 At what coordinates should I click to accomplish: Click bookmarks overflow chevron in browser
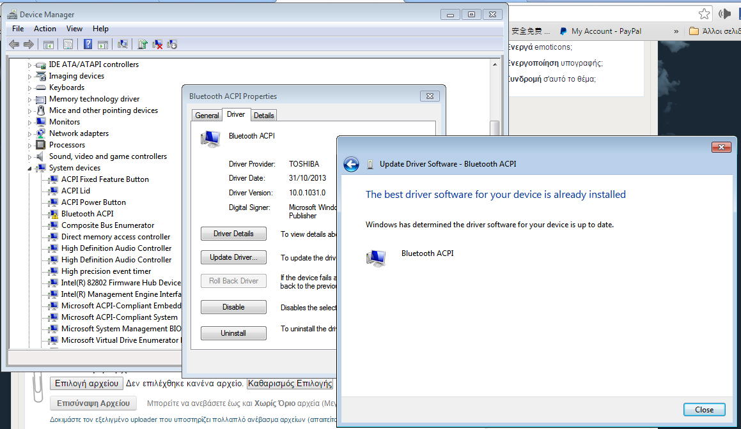click(676, 31)
